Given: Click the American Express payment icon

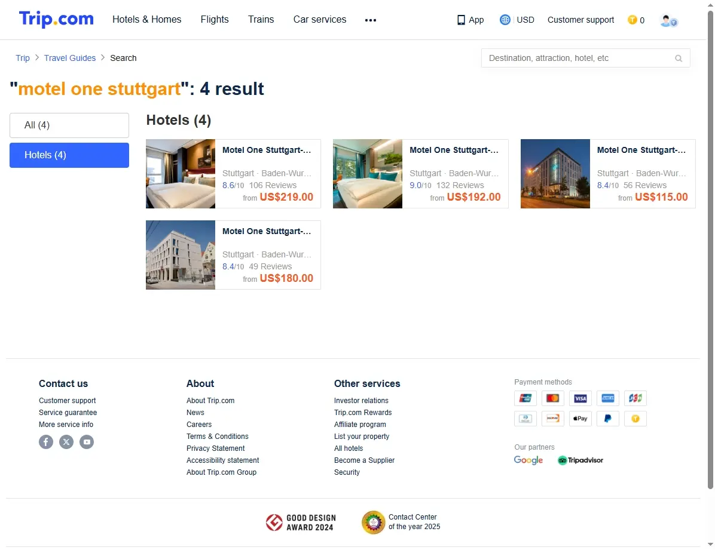Looking at the screenshot, I should pos(608,398).
